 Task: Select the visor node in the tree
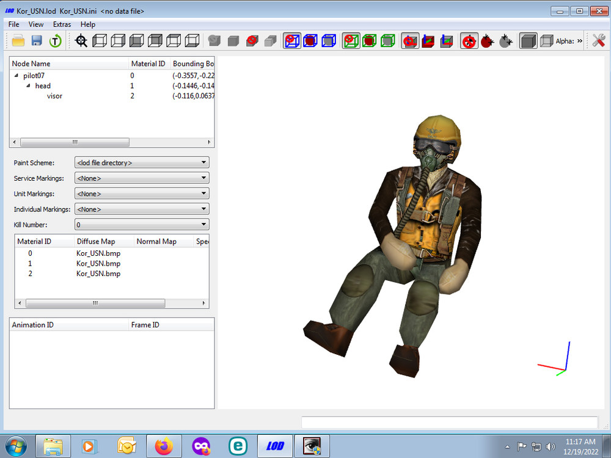pos(54,96)
